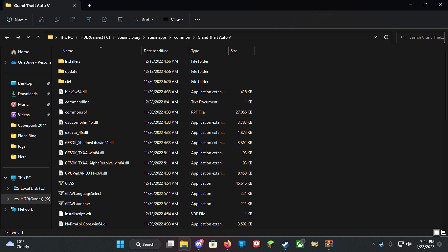Viewport: 448px width, 252px height.
Task: Go back with the left arrow
Action: [7, 37]
